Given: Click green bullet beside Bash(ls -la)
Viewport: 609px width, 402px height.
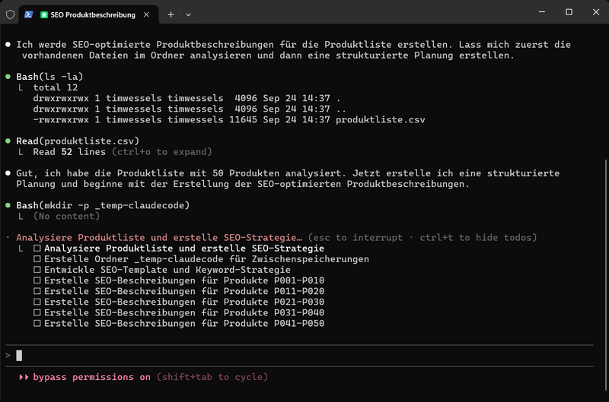Looking at the screenshot, I should [8, 77].
